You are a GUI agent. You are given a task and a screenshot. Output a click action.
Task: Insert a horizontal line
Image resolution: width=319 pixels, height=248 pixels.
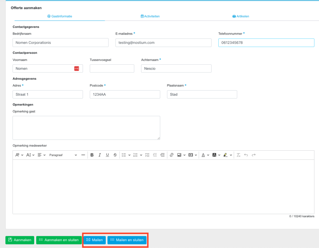(83, 155)
